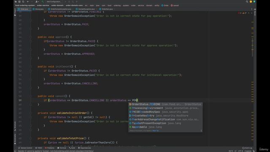Switch to the Money.java editor tab

pos(39,9)
